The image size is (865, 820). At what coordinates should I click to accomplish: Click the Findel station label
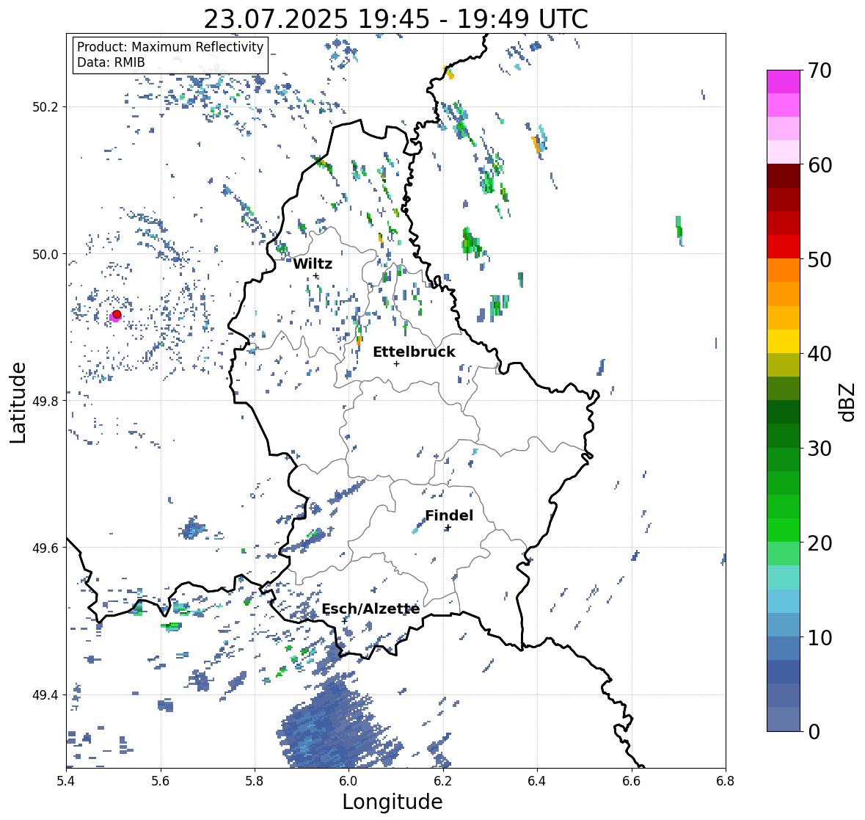click(449, 515)
